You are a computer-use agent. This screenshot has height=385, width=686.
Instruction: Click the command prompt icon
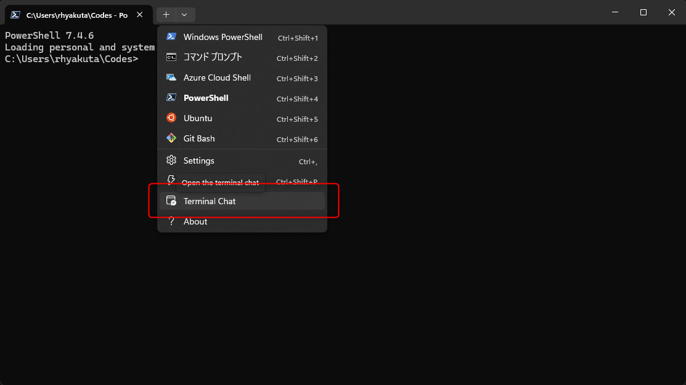[x=171, y=57]
